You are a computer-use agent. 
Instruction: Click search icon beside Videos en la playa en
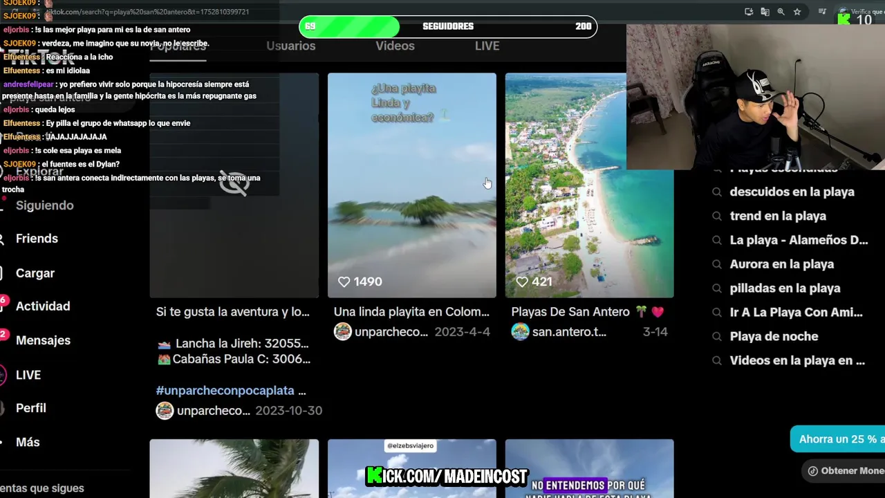717,360
